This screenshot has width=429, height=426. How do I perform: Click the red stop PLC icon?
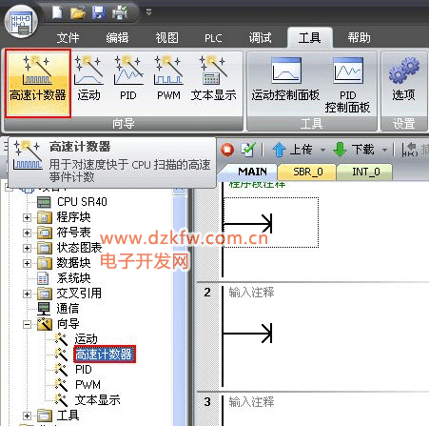[x=227, y=150]
